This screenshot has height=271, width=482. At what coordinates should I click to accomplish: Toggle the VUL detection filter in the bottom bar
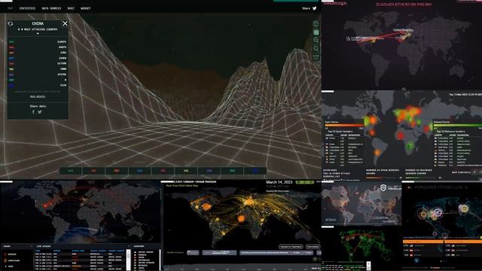coord(186,171)
